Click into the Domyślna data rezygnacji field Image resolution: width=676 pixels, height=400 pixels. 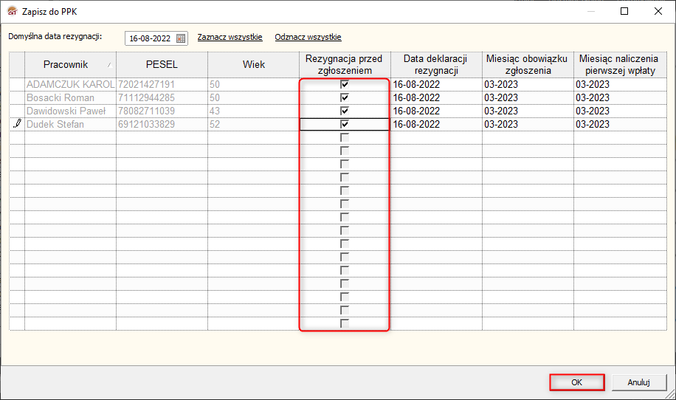coord(150,38)
